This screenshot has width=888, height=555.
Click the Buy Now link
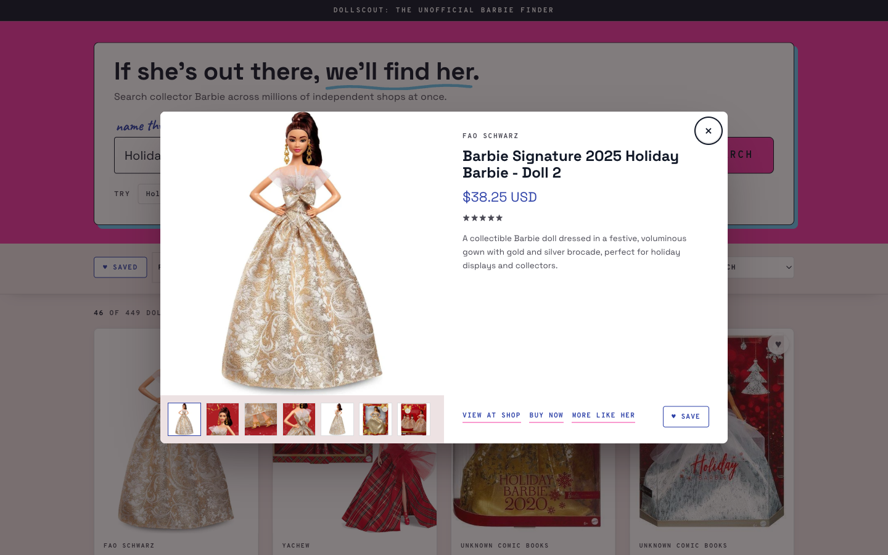(546, 416)
